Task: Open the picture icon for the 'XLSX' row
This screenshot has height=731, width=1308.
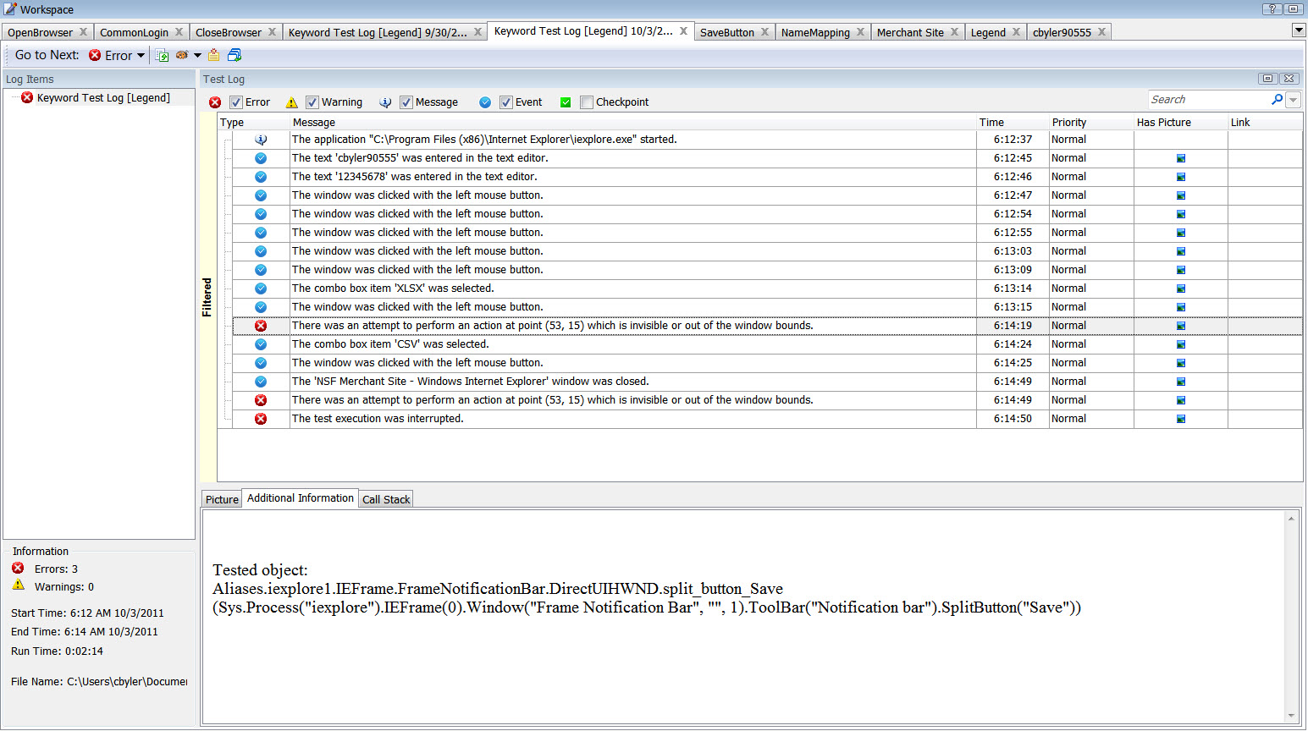Action: [1180, 289]
